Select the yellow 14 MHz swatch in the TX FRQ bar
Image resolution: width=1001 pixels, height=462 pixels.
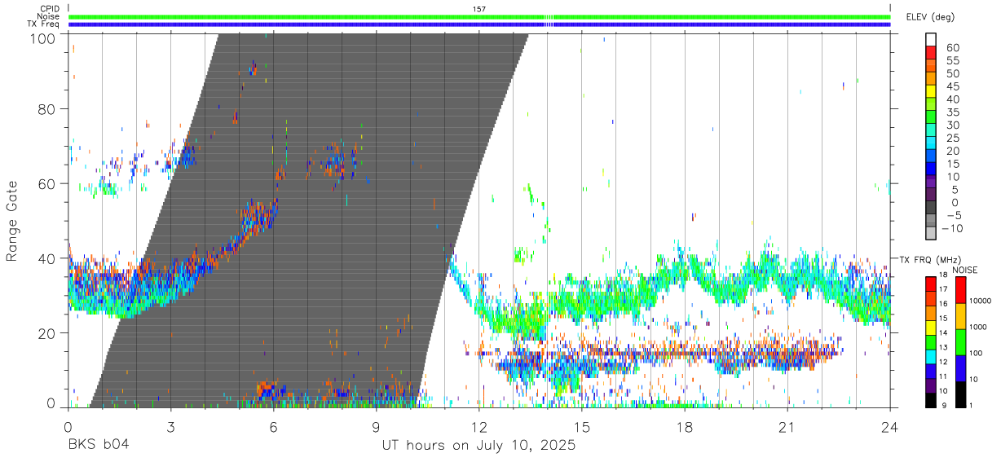click(x=931, y=328)
